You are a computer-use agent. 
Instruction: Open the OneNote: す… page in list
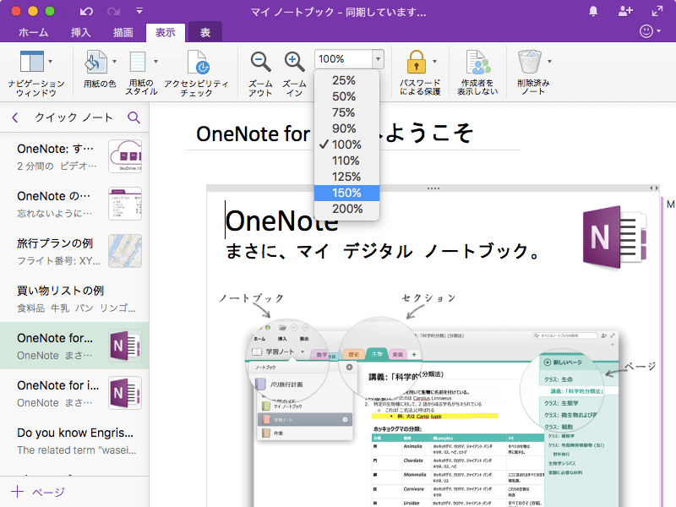point(74,156)
